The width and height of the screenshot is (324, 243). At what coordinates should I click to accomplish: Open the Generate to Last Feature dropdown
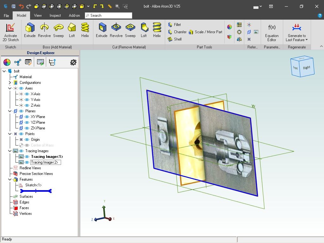(307, 40)
